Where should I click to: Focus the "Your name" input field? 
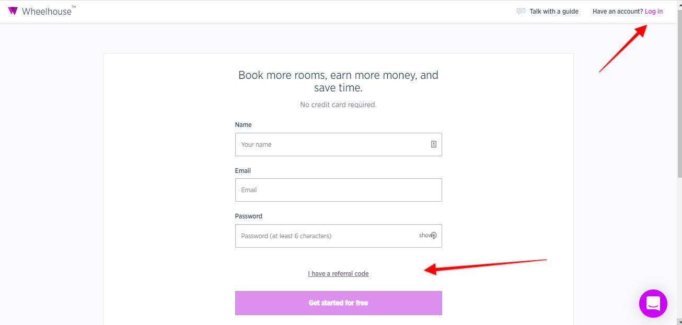(x=332, y=144)
